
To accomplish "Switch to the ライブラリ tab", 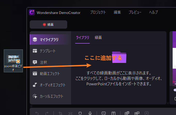I will [82, 37].
